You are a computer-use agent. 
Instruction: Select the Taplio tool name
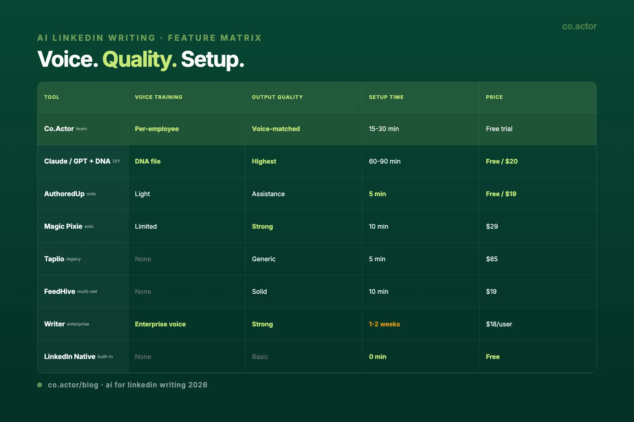[54, 259]
